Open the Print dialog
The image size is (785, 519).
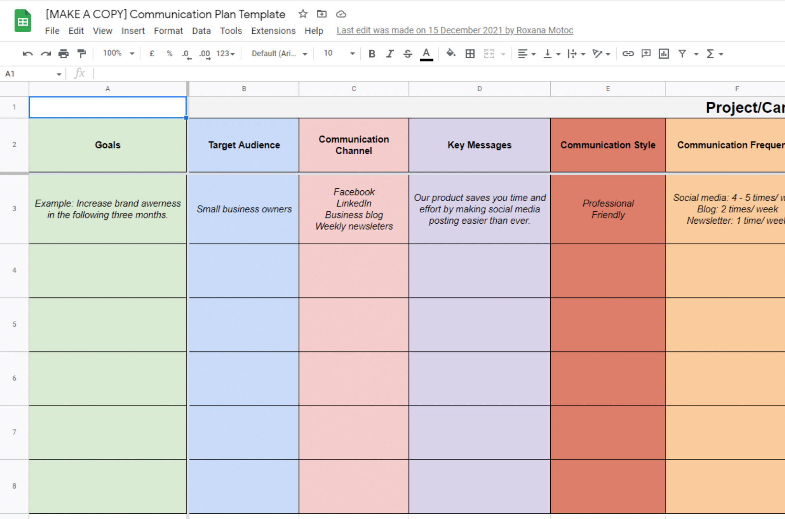click(x=63, y=53)
